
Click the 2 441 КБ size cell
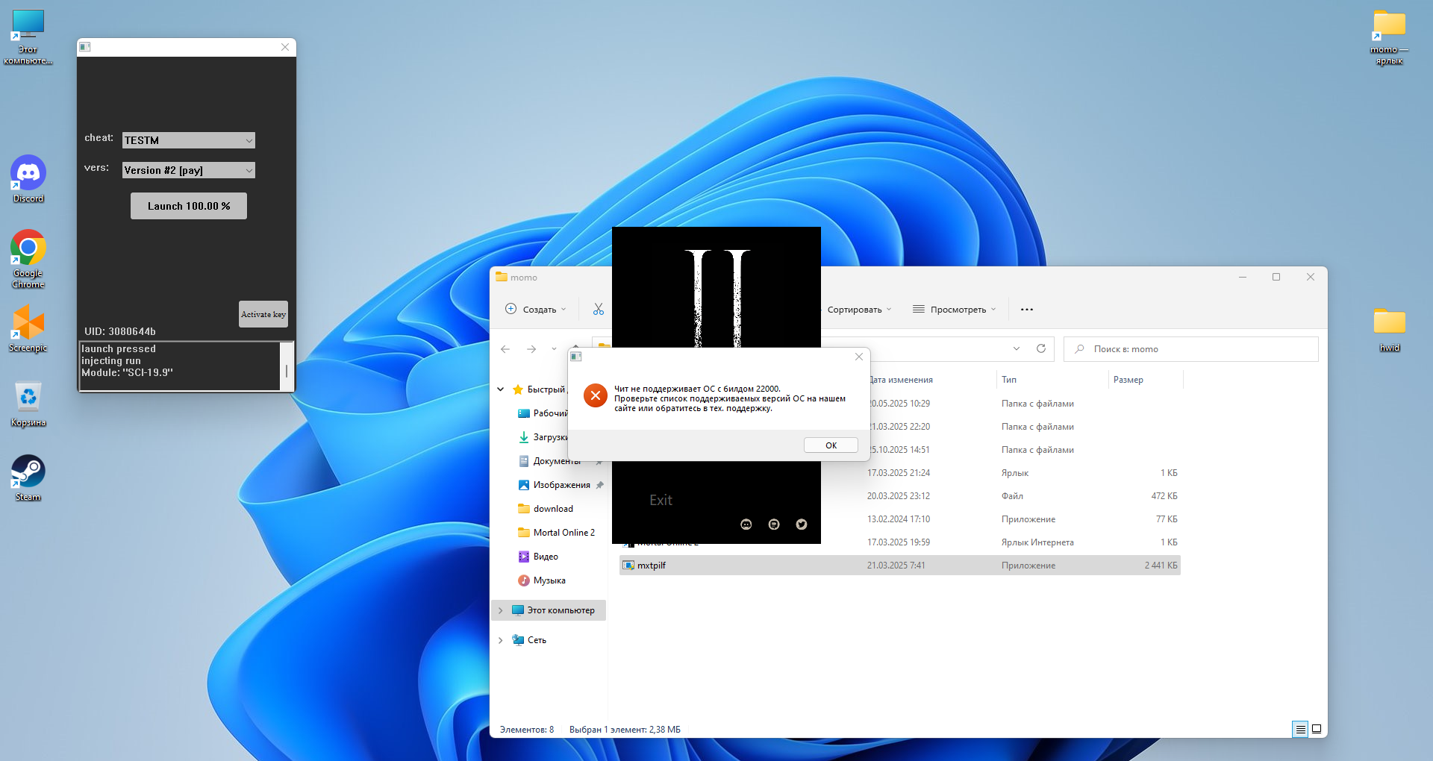coord(1161,566)
